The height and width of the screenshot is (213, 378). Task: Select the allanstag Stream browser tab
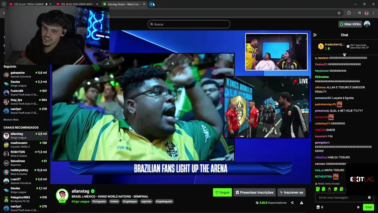pyautogui.click(x=124, y=4)
